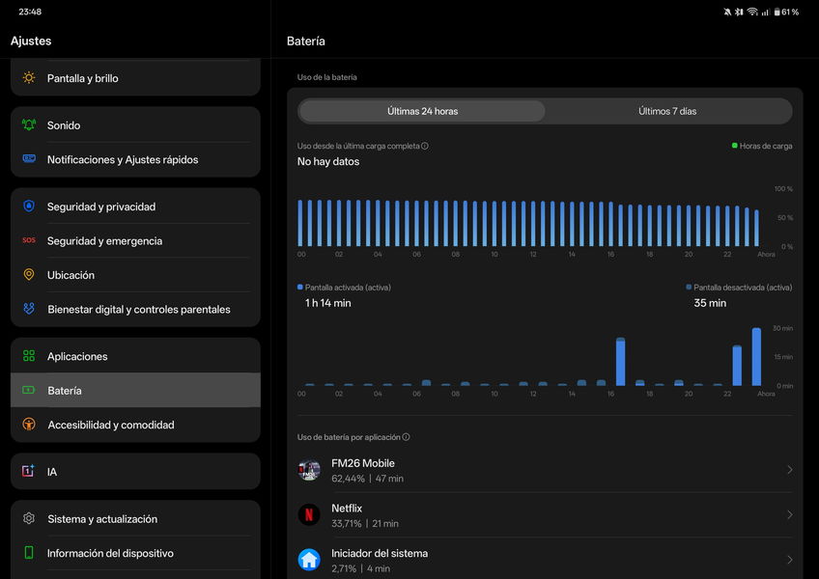Open Bienestar digital y controles parentales
The height and width of the screenshot is (579, 819).
coord(138,310)
